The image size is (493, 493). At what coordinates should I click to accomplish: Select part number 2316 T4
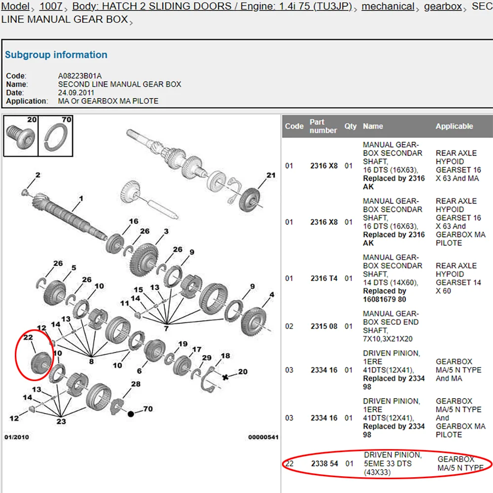[x=324, y=278]
